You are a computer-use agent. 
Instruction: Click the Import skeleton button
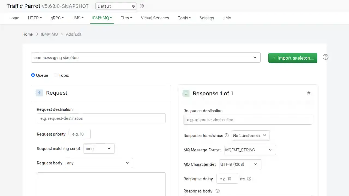[293, 58]
